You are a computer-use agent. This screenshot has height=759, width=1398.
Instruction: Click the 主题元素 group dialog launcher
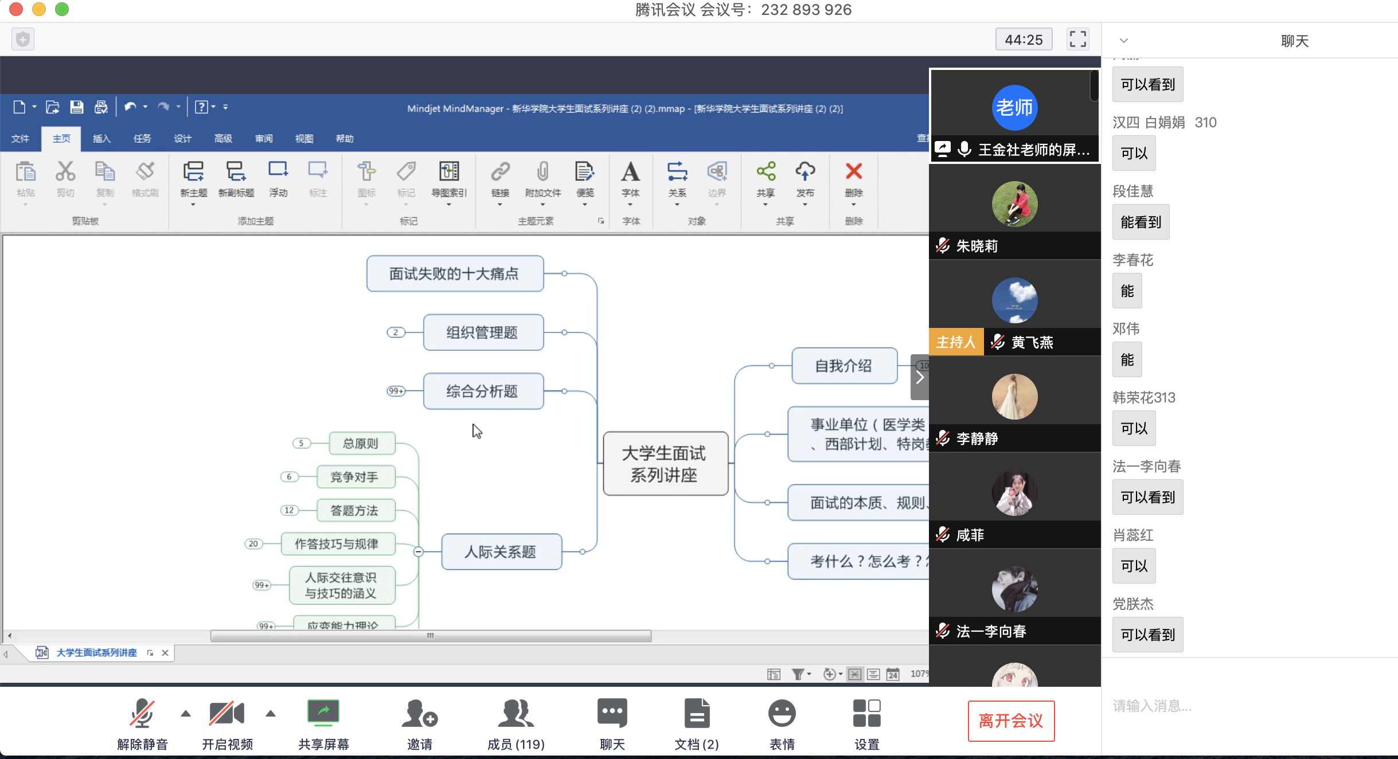(x=601, y=221)
